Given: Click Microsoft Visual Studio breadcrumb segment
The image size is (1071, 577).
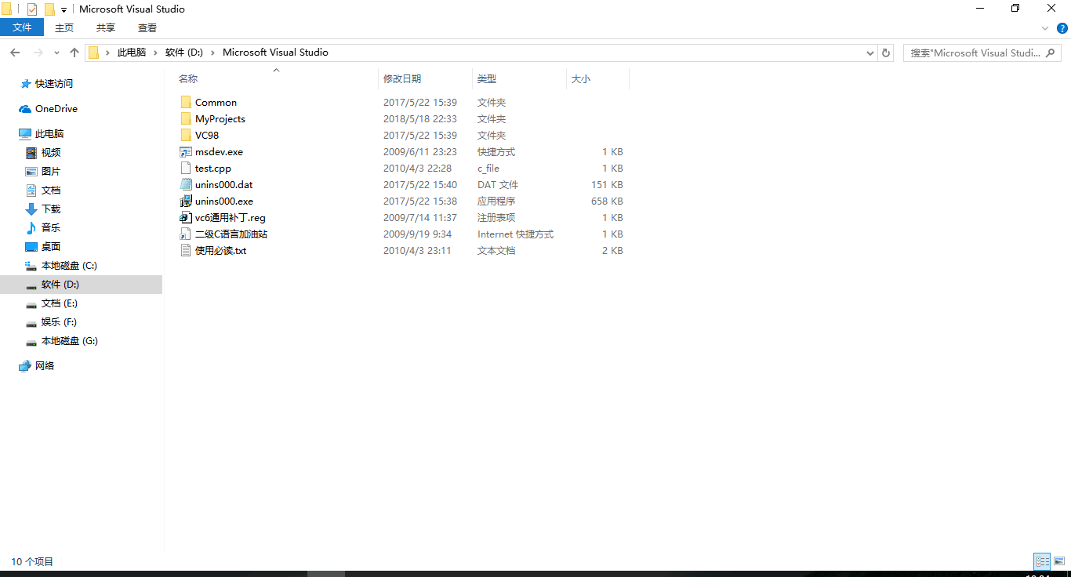Looking at the screenshot, I should (275, 53).
